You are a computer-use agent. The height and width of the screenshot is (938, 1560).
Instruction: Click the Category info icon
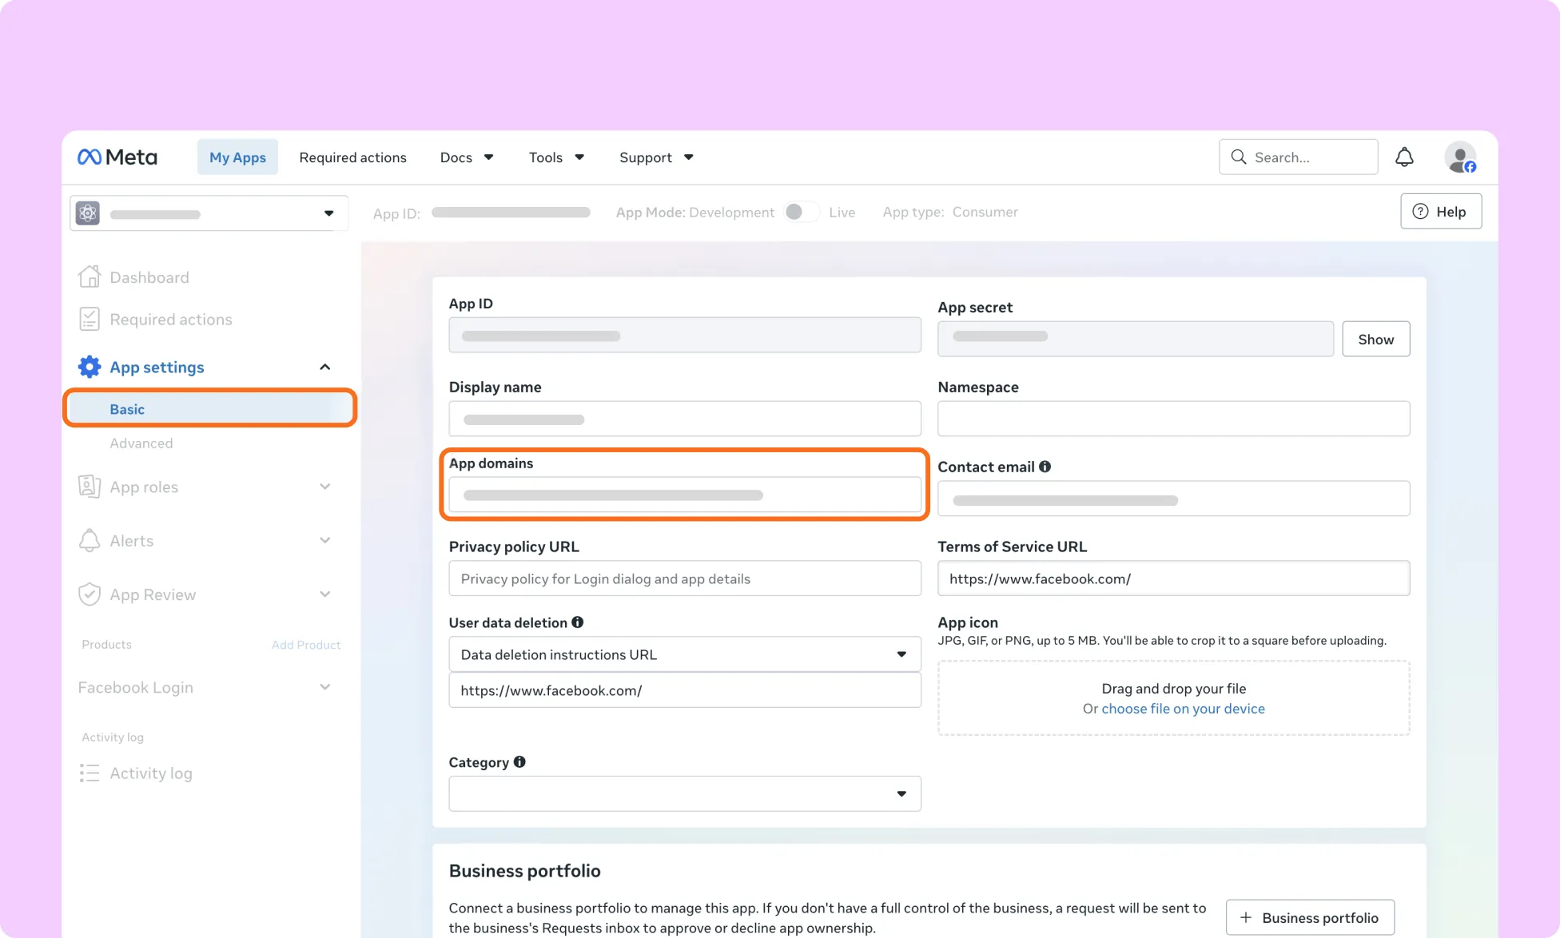pos(519,762)
